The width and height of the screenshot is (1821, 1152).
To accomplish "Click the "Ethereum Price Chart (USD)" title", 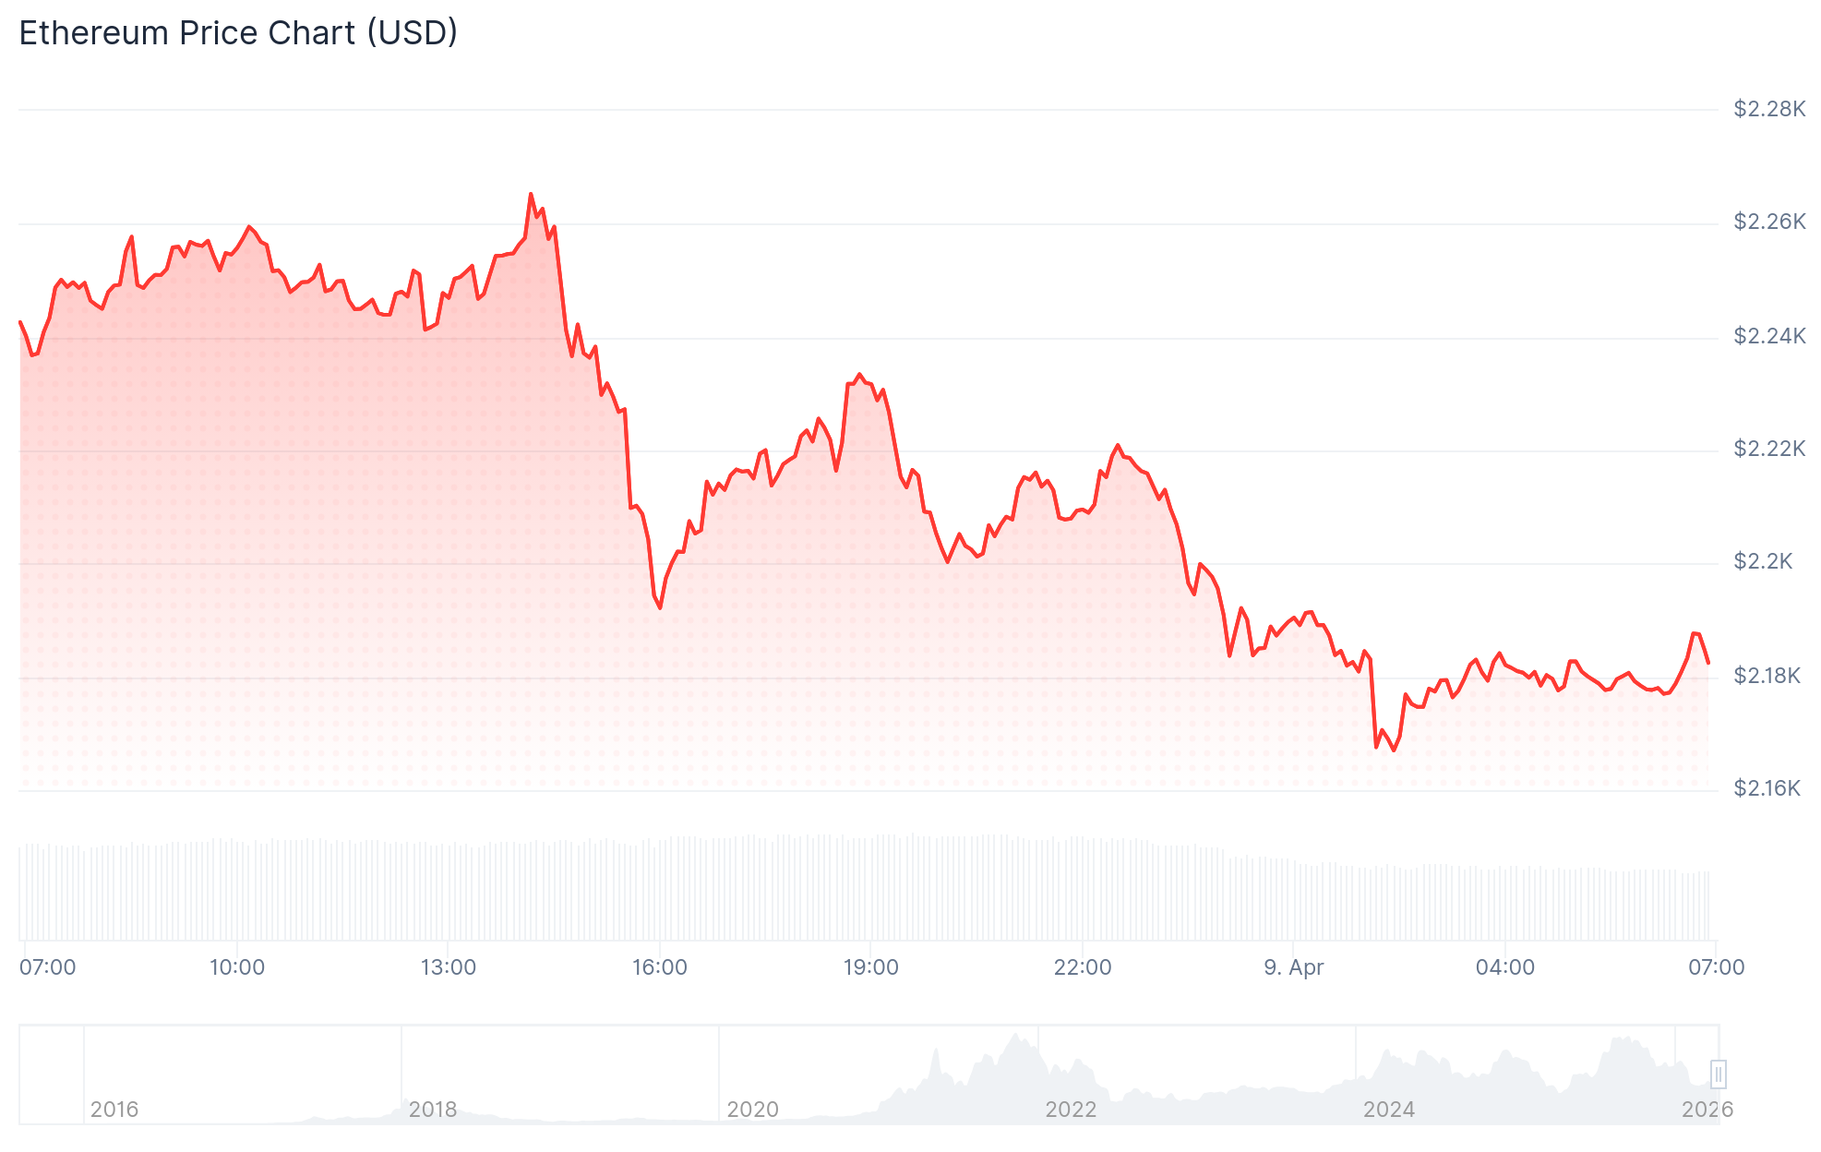I will pos(238,33).
